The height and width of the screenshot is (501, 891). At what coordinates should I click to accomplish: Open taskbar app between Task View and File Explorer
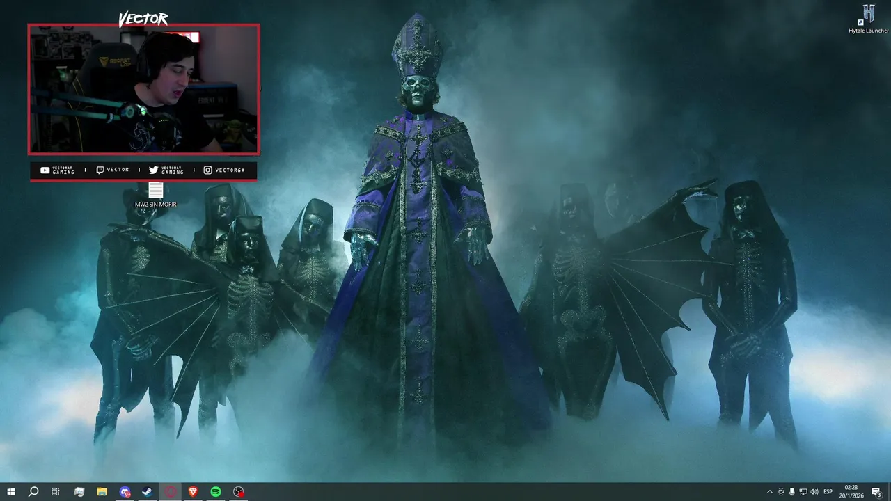click(x=79, y=492)
